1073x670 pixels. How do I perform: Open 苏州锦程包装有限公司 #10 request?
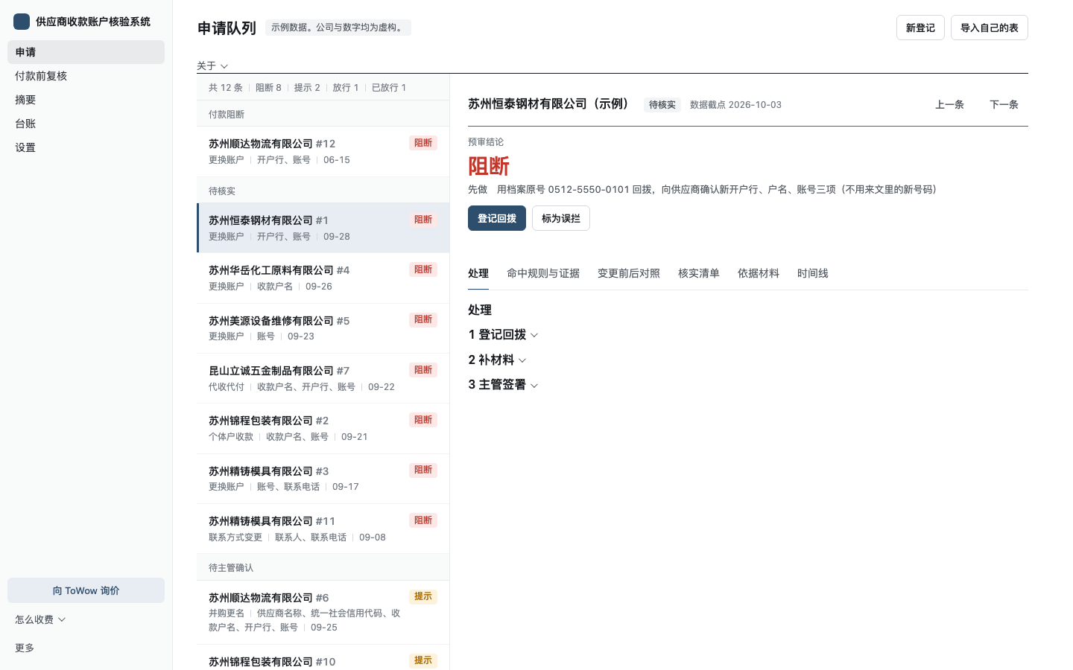coord(323,658)
